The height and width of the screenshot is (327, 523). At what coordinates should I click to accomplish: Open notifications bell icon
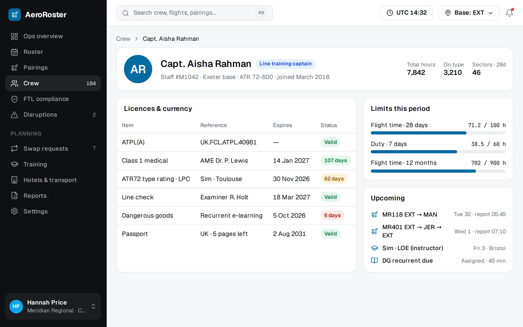(x=509, y=13)
